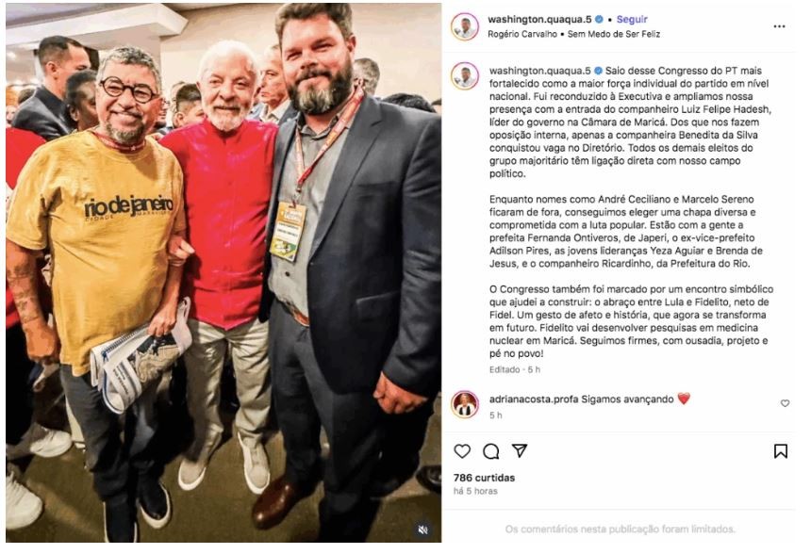
Task: Follow the account with Seguir
Action: [632, 20]
